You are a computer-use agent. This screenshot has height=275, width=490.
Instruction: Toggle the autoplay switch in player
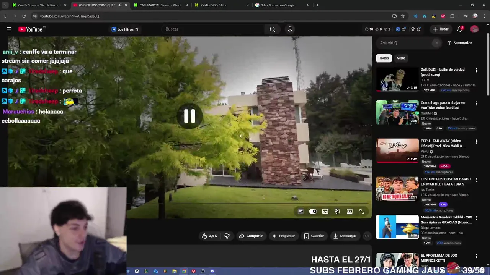coord(313,211)
